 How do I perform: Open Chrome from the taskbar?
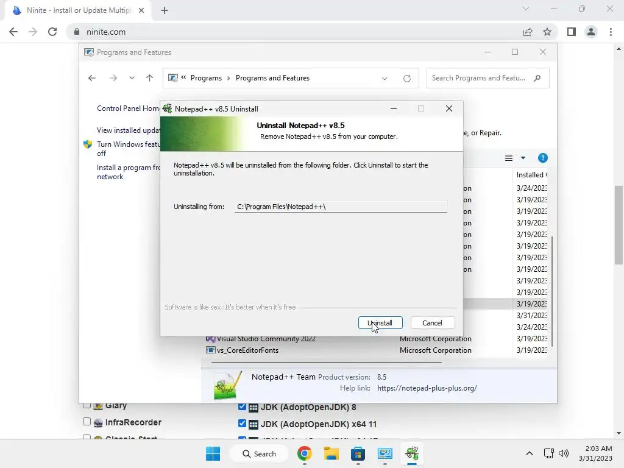click(305, 453)
